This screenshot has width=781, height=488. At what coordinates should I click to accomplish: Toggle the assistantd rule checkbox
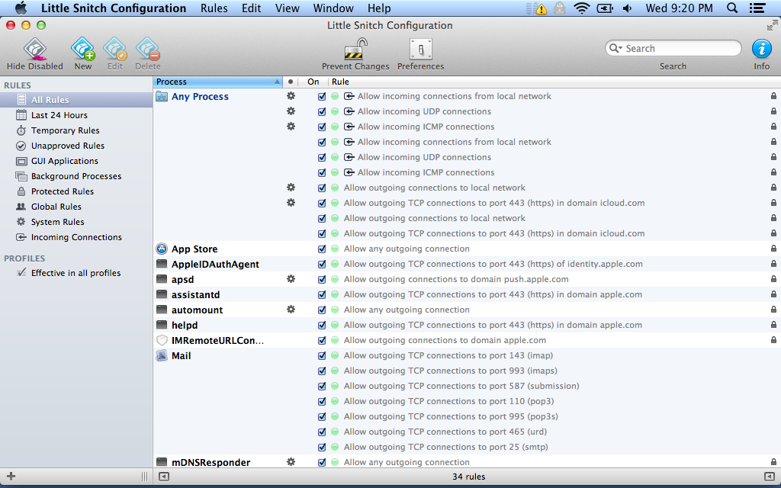point(322,295)
